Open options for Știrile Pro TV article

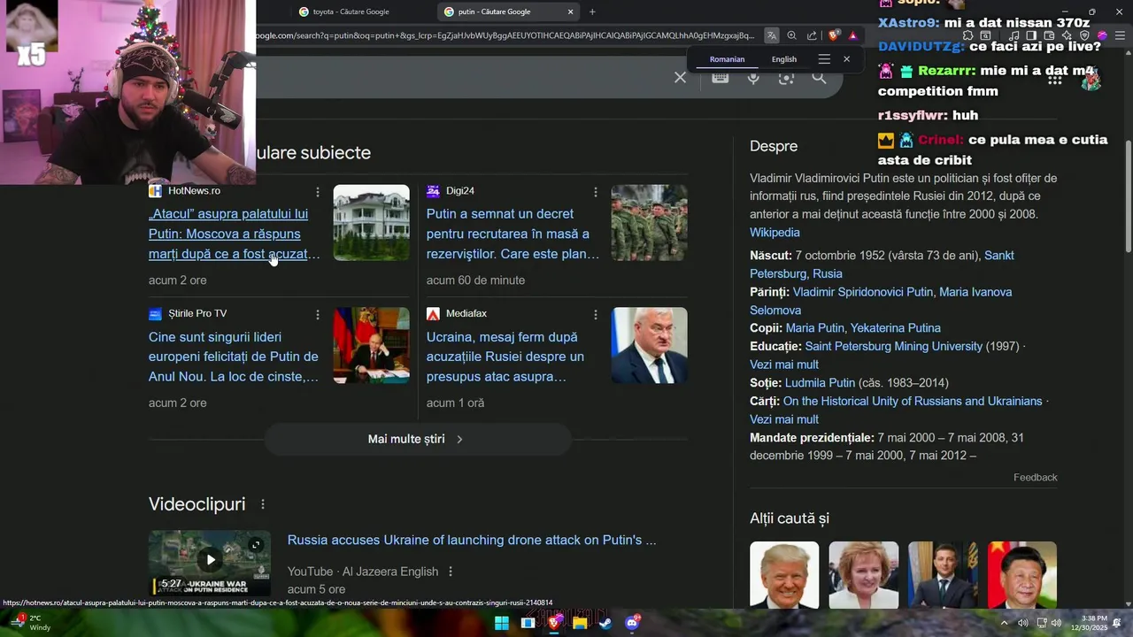[x=318, y=315]
